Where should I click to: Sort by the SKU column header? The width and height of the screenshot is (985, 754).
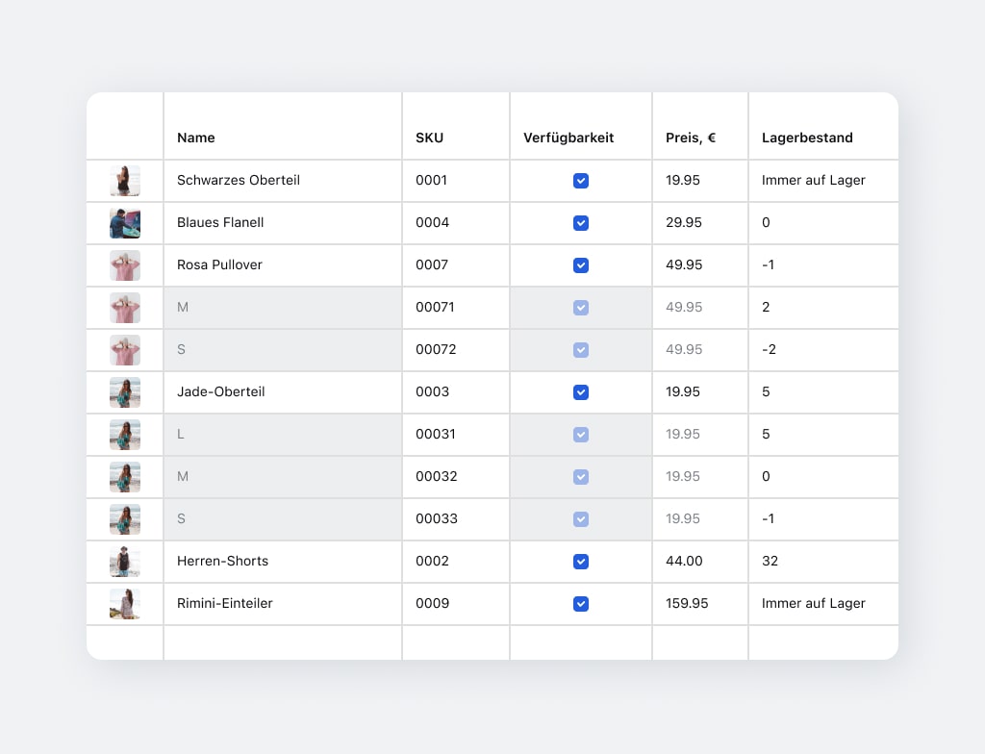[x=429, y=138]
